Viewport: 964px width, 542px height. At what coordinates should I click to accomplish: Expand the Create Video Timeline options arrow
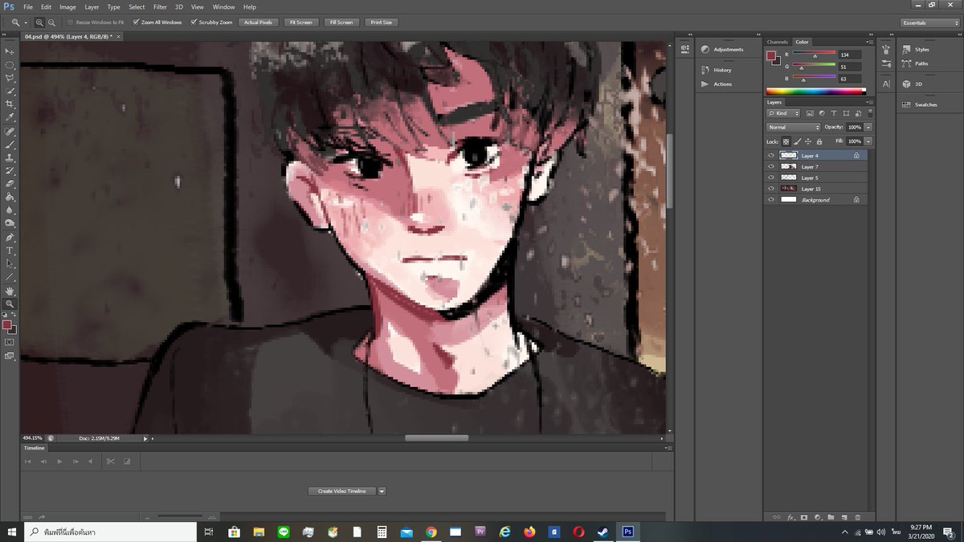(382, 491)
